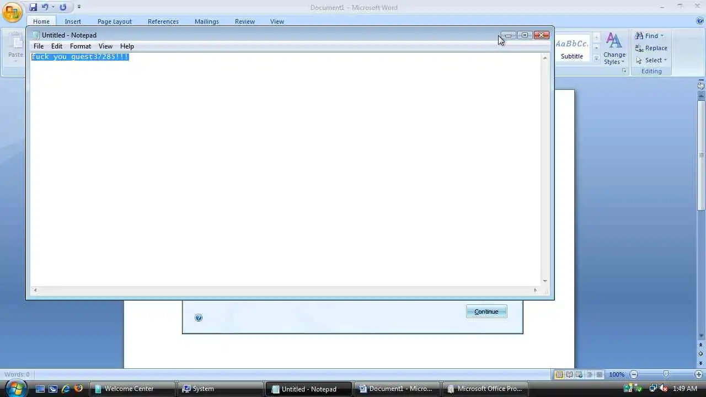Click styles gallery scroll-down arrow in Word
The height and width of the screenshot is (397, 706).
[596, 48]
